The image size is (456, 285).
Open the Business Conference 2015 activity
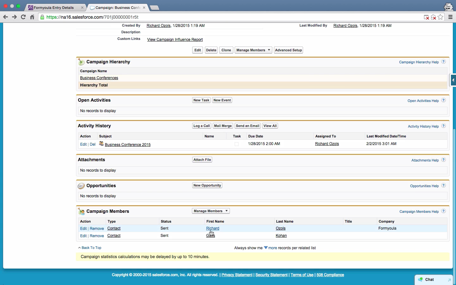(x=128, y=144)
